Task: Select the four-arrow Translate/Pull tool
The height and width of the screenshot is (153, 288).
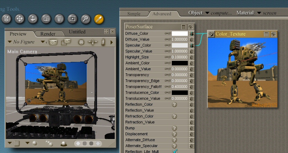Action: (19, 19)
